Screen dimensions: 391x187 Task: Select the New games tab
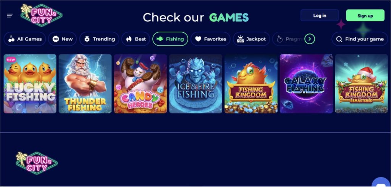click(x=62, y=39)
